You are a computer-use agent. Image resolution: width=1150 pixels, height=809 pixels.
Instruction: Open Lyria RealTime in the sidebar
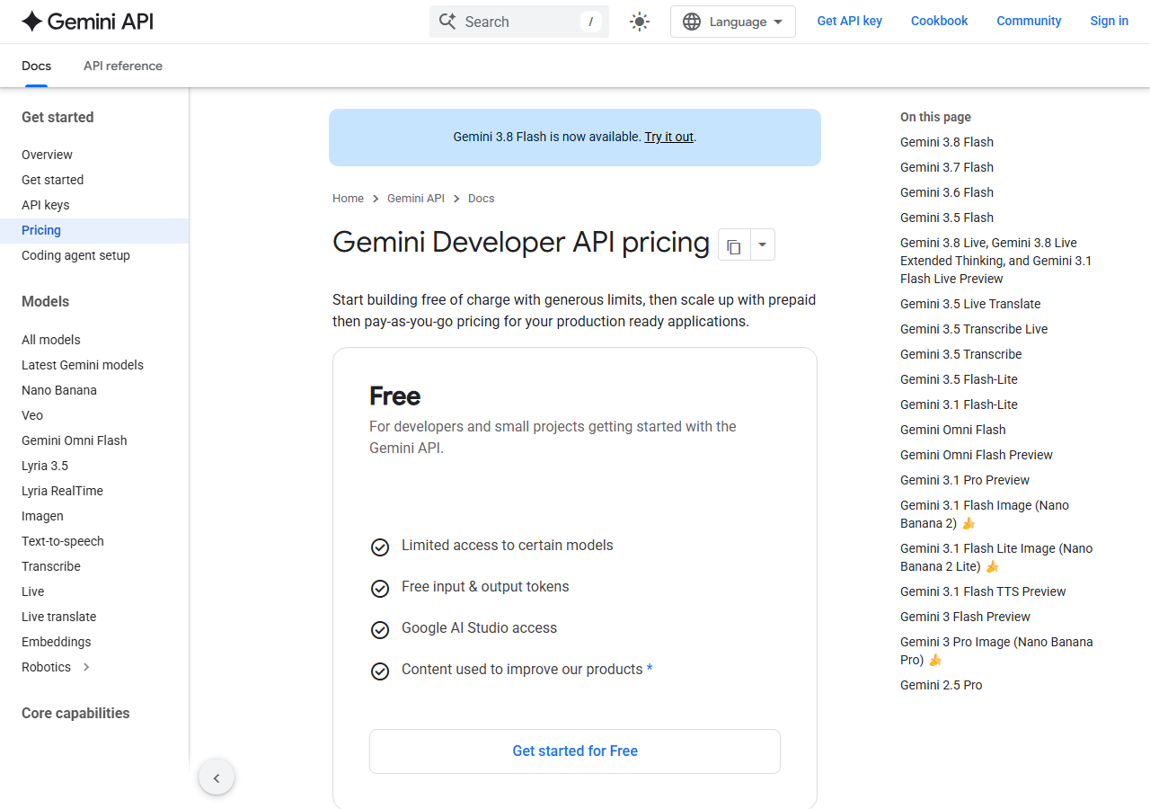(x=62, y=491)
